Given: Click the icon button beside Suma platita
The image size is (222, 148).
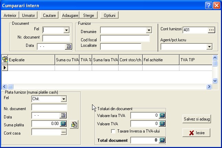Looking at the screenshot, I should point(74,124).
